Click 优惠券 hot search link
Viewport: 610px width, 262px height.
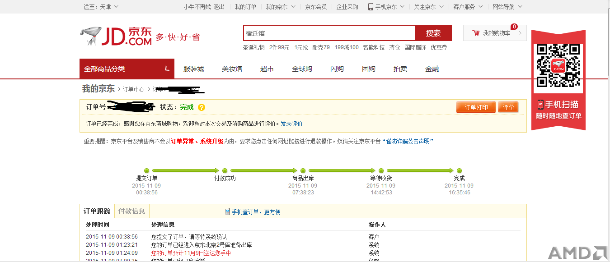point(439,47)
